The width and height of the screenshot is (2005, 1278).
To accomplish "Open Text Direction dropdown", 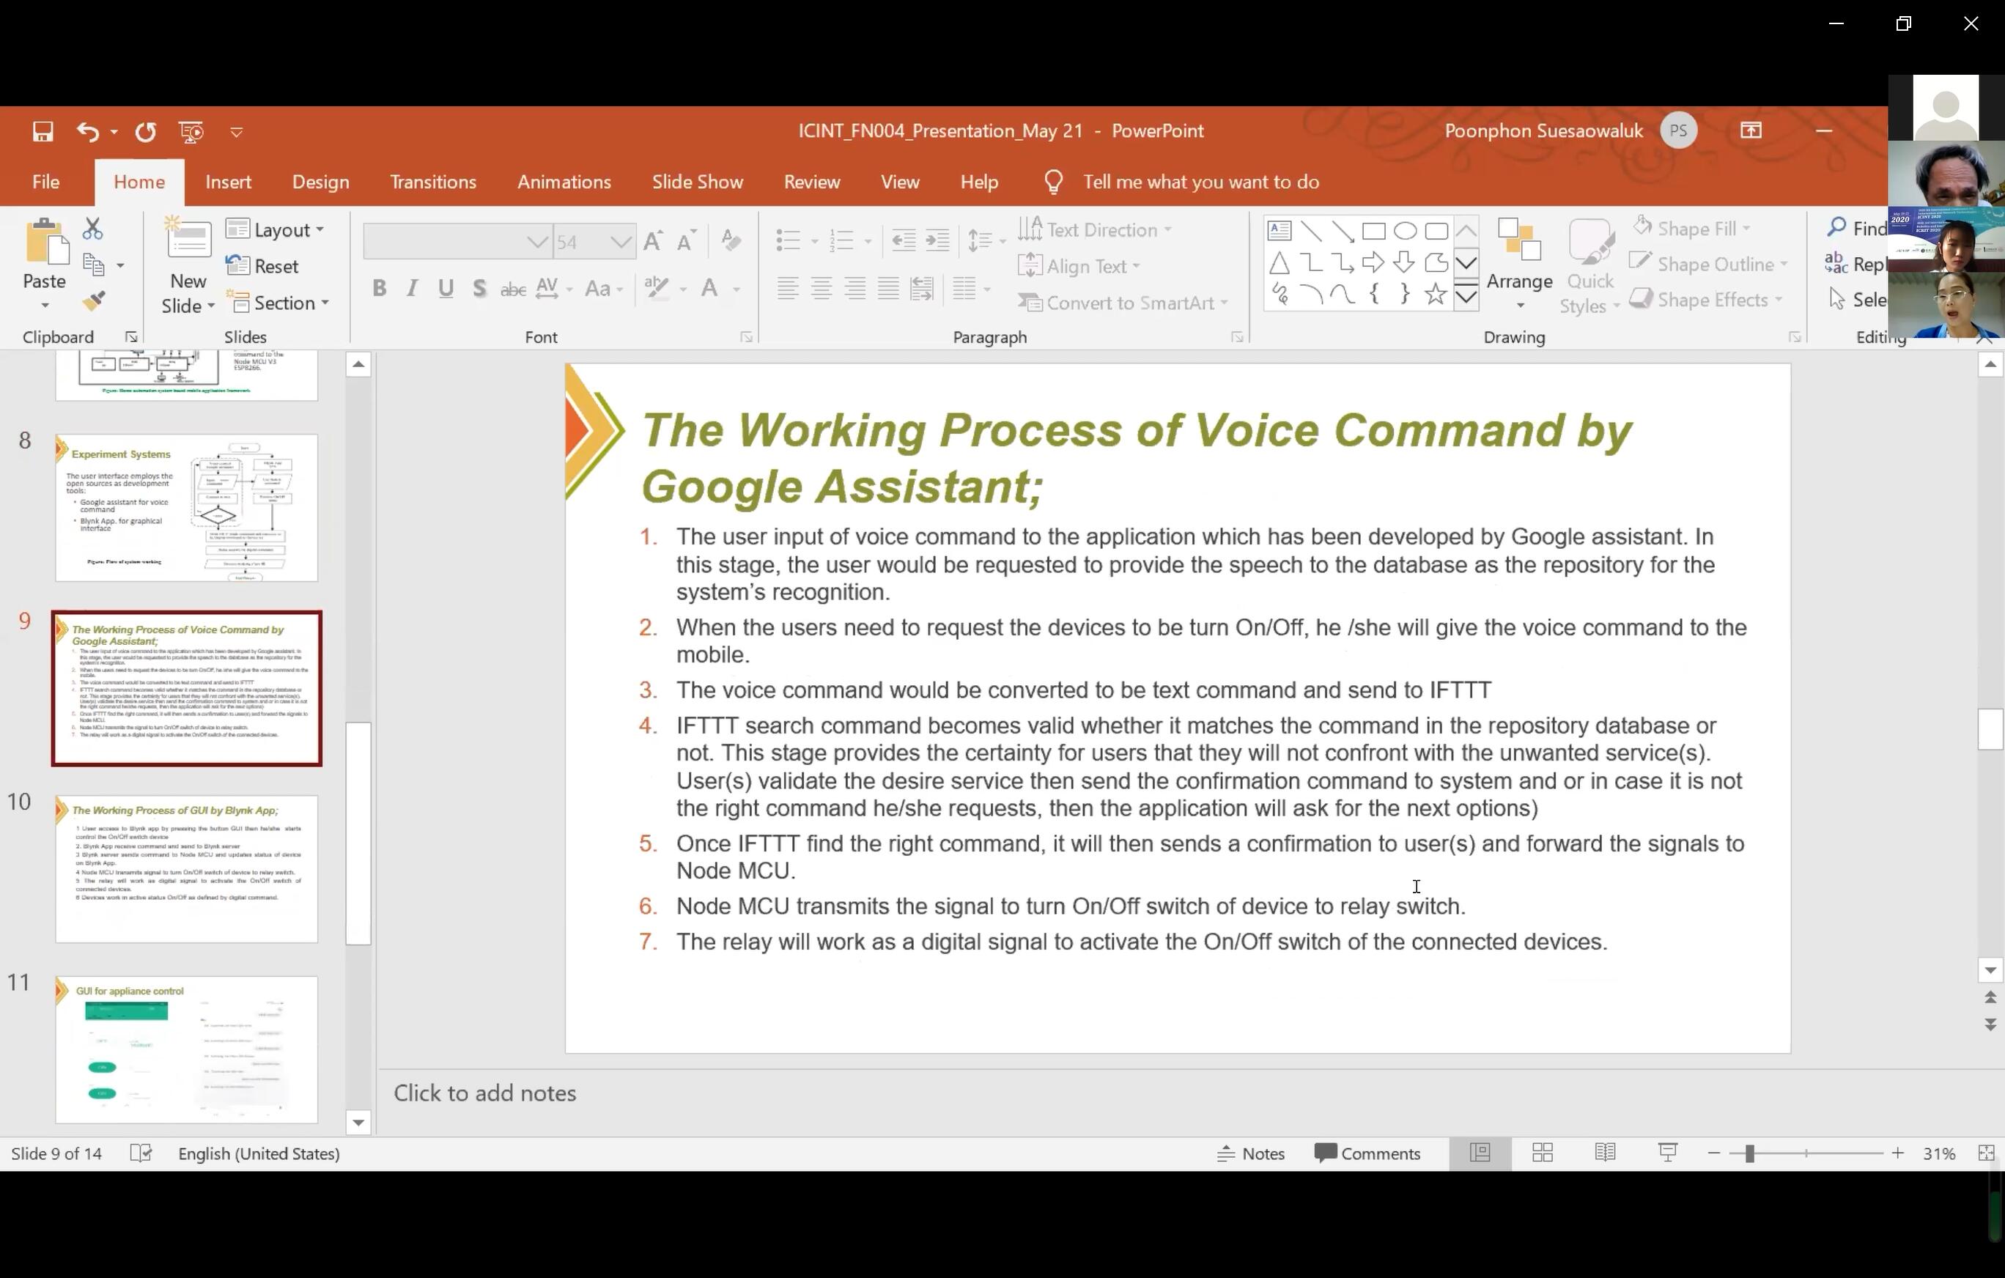I will pos(1095,230).
